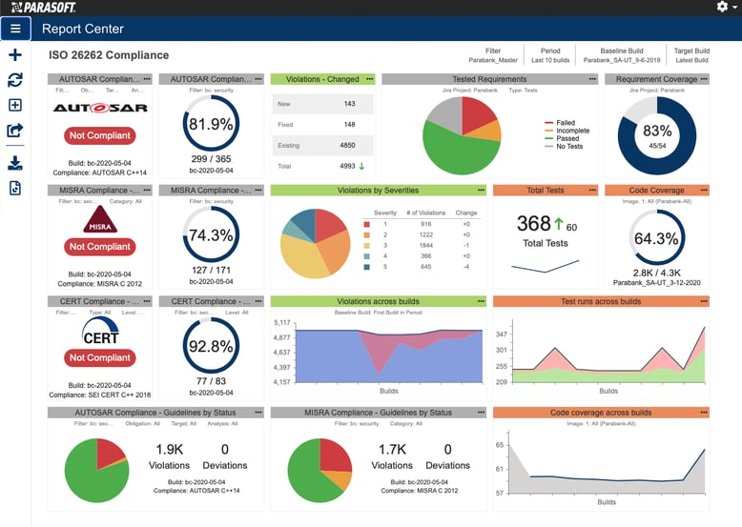
Task: Open options of CERT logo status widget
Action: [147, 301]
